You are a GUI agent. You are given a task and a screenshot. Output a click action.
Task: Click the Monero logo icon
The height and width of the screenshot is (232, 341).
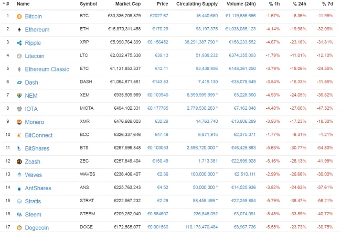(x=19, y=122)
